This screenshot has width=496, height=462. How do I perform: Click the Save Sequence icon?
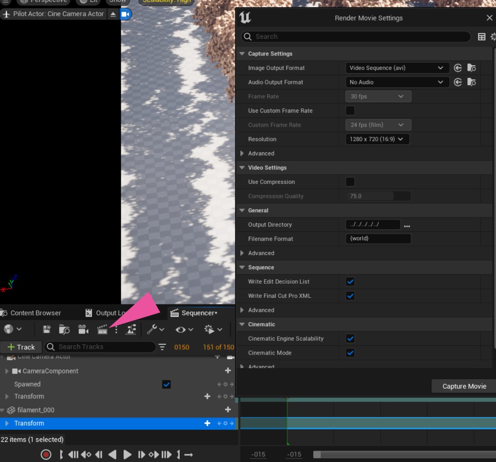point(47,330)
